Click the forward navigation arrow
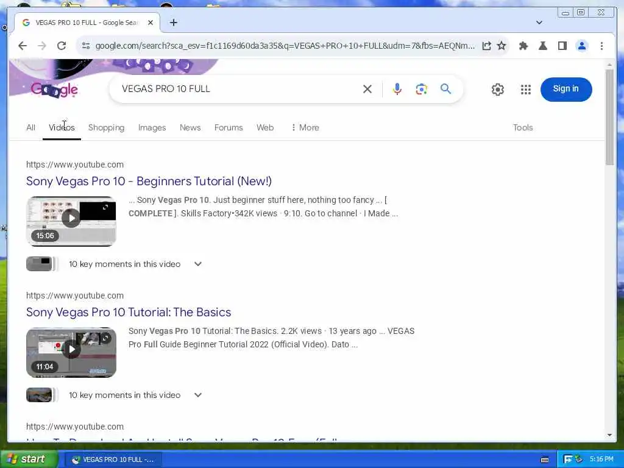 pyautogui.click(x=42, y=46)
